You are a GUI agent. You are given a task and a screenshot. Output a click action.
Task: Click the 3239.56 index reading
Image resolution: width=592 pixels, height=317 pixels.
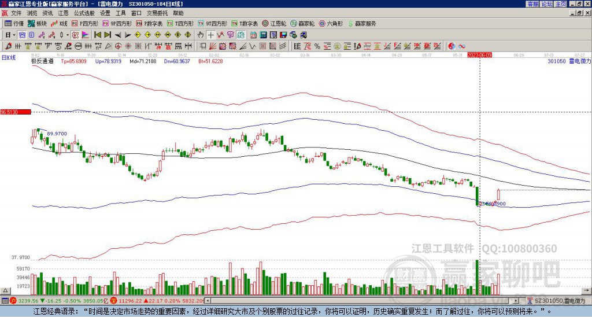(x=28, y=301)
